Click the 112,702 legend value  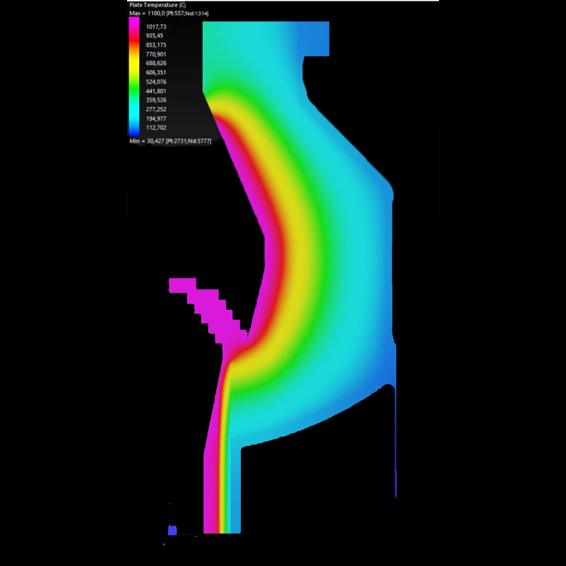pyautogui.click(x=156, y=128)
